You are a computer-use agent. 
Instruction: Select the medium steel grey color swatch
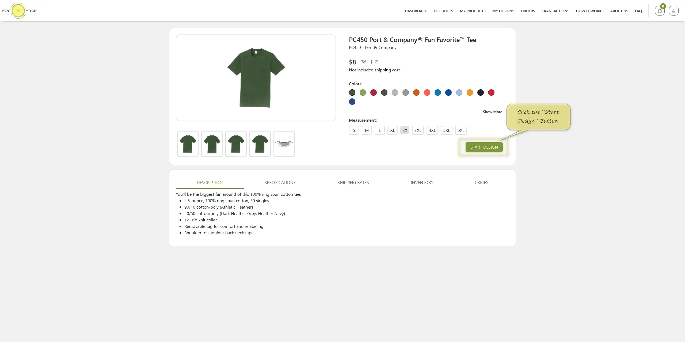tap(405, 93)
